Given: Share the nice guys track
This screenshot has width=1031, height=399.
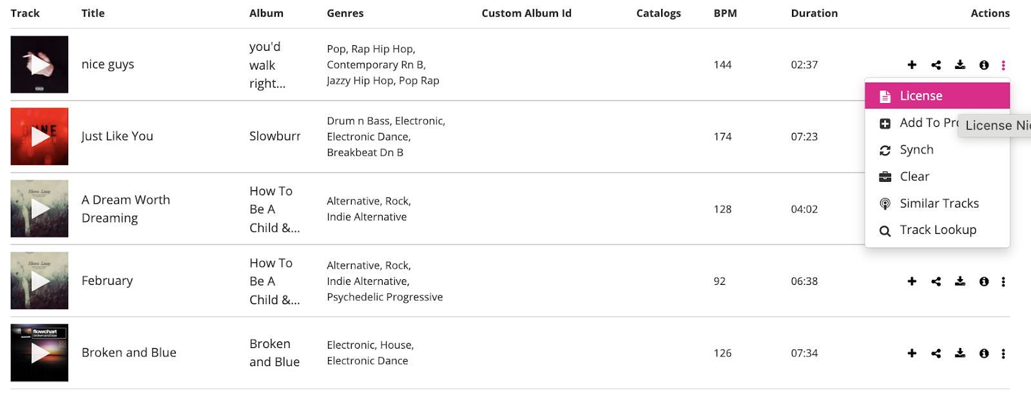Looking at the screenshot, I should click(936, 64).
